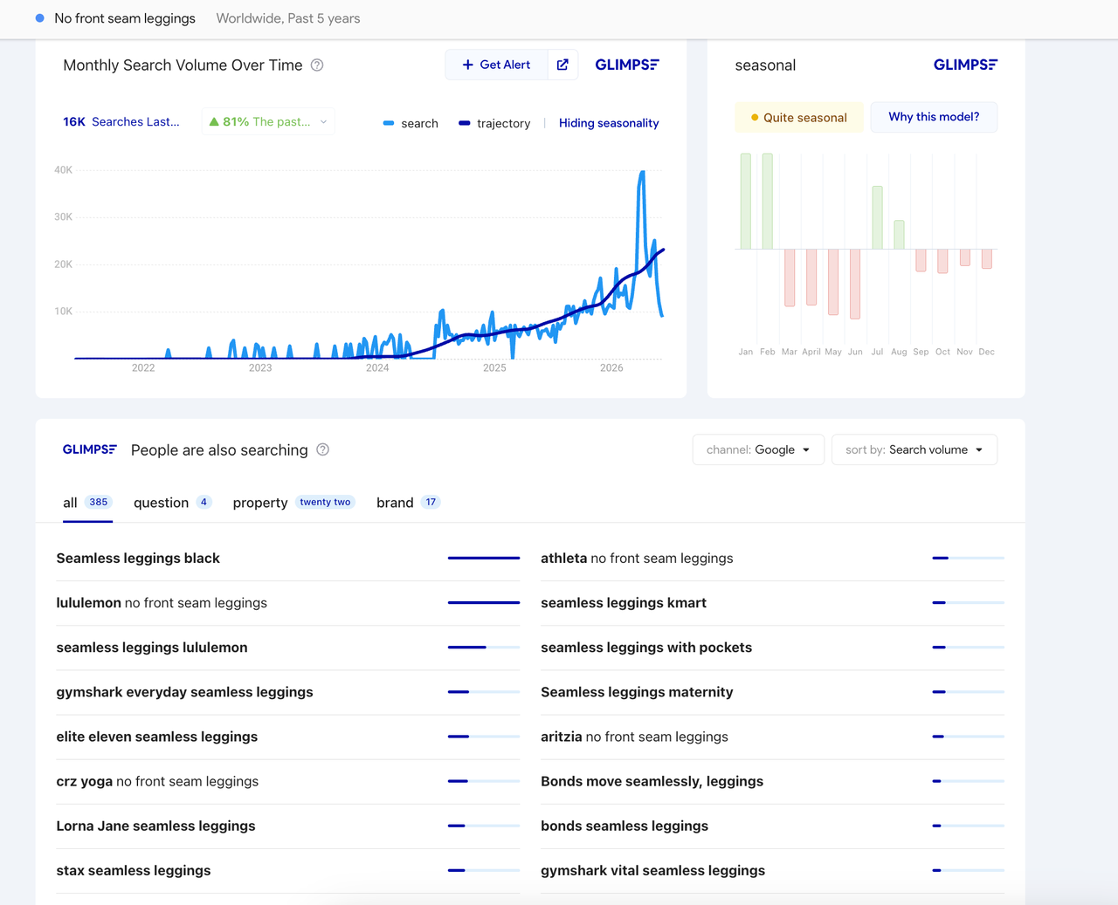Click the Glimpse logo in the search volume card
1118x905 pixels.
point(627,65)
